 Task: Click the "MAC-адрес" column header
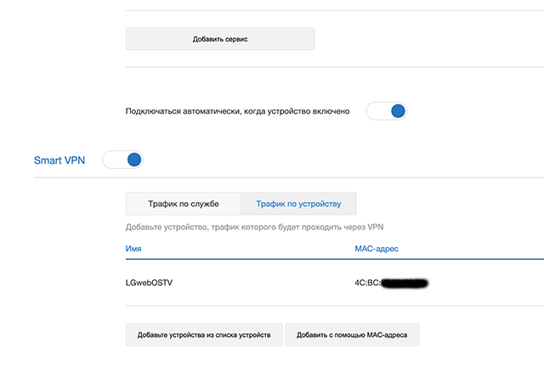tap(376, 249)
